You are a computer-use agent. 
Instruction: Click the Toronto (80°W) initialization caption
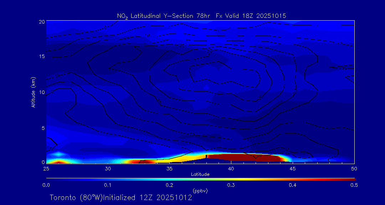coord(121,198)
